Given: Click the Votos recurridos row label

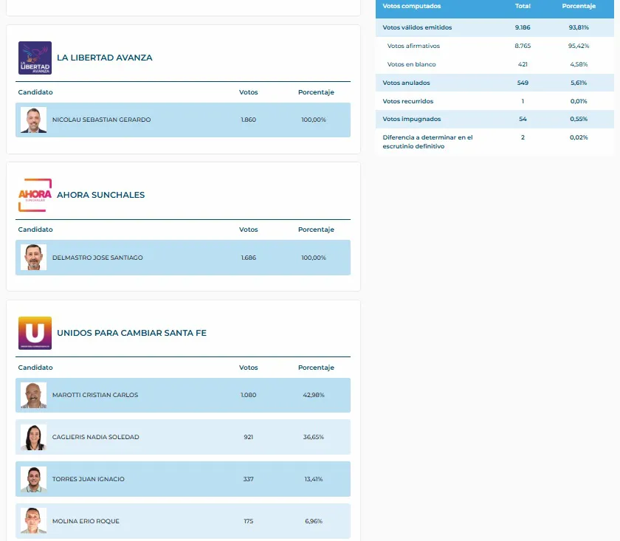Looking at the screenshot, I should point(407,101).
